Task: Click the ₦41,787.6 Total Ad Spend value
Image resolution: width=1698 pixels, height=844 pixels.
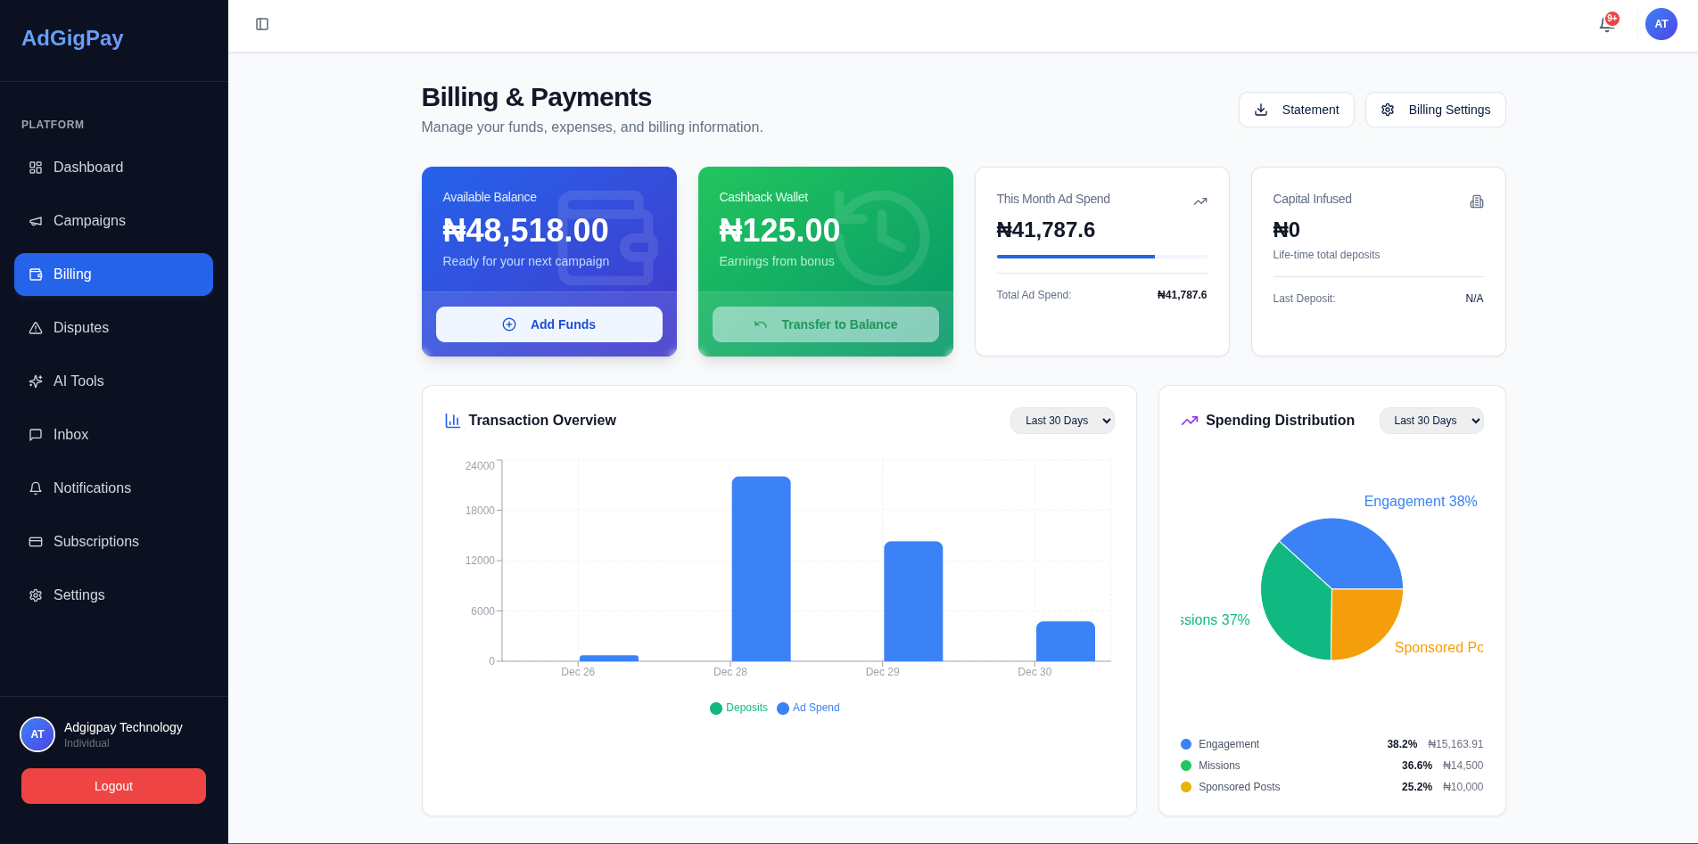Action: point(1182,295)
